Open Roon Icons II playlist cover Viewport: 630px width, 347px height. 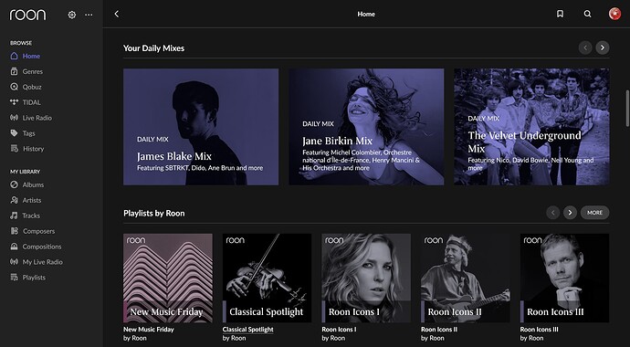pos(466,278)
